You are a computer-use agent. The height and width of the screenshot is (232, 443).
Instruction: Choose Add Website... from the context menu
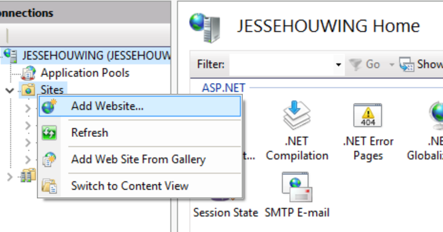pyautogui.click(x=140, y=106)
